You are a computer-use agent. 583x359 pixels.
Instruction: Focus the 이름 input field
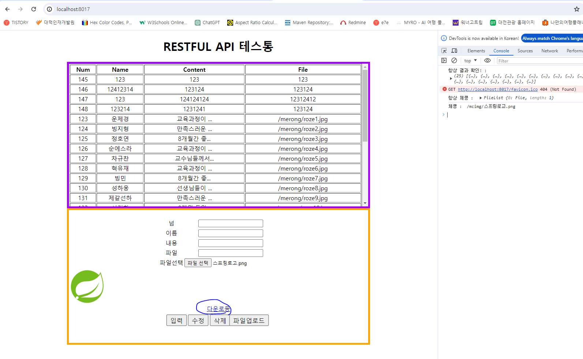[x=231, y=233]
